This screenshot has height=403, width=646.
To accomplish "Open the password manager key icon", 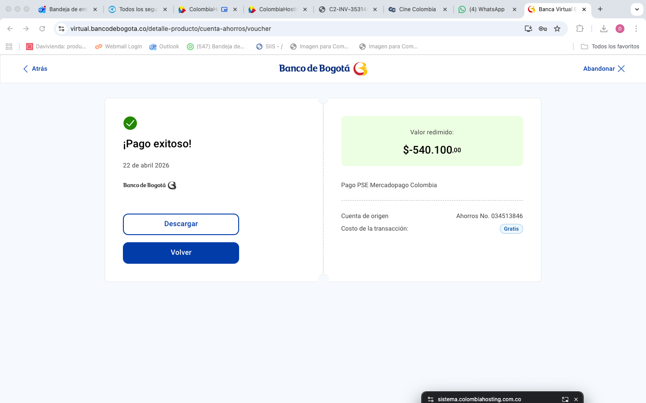I will 543,29.
